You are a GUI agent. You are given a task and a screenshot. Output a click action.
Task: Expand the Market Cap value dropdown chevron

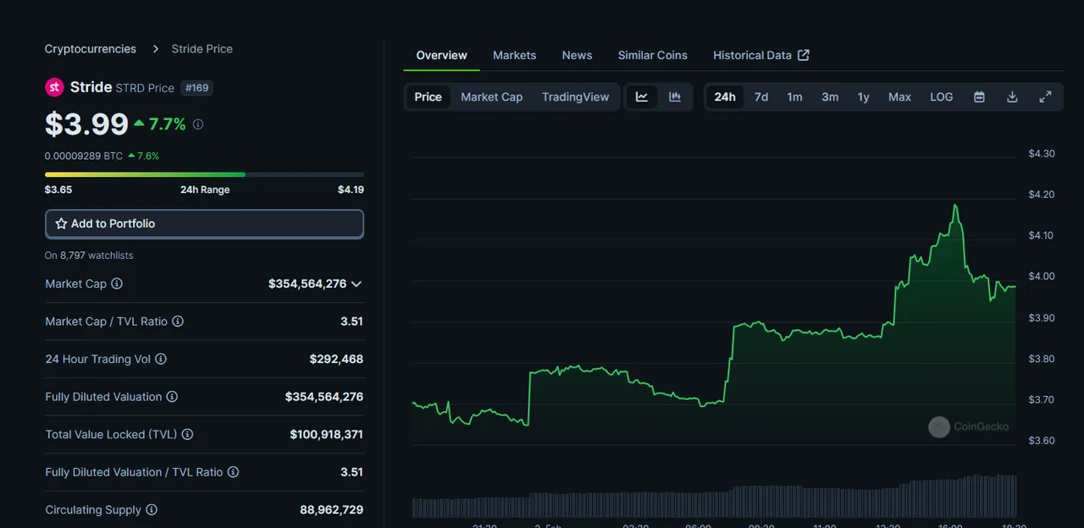click(x=357, y=284)
